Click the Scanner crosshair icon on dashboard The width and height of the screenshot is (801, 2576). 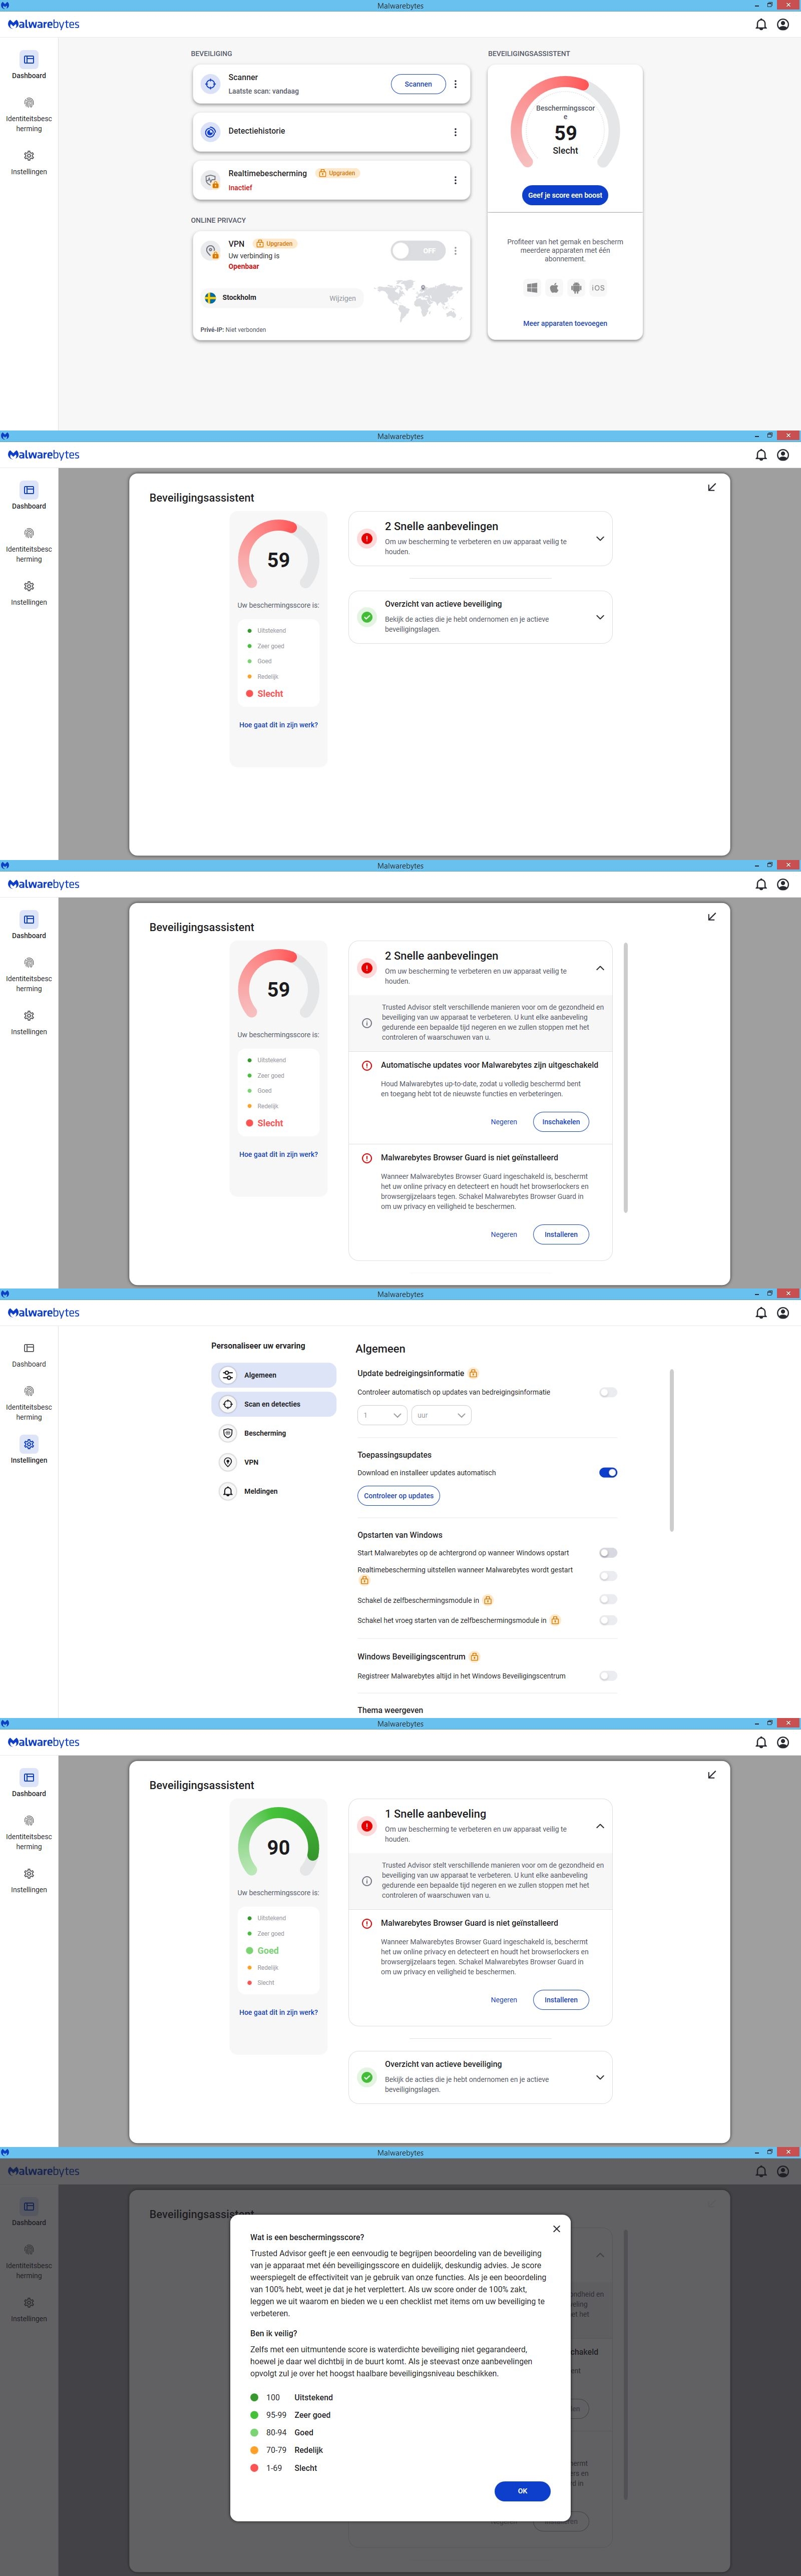click(210, 84)
